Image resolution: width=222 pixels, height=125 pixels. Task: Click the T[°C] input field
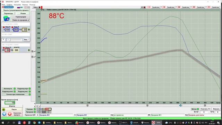[x=217, y=112]
